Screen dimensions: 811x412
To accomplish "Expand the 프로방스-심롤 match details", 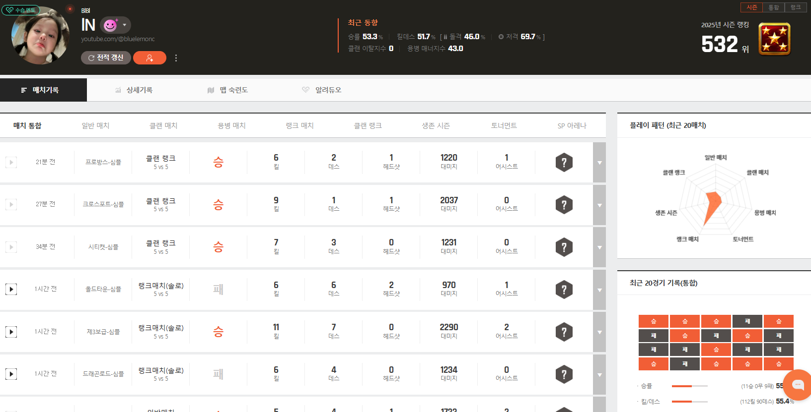I will pos(599,163).
